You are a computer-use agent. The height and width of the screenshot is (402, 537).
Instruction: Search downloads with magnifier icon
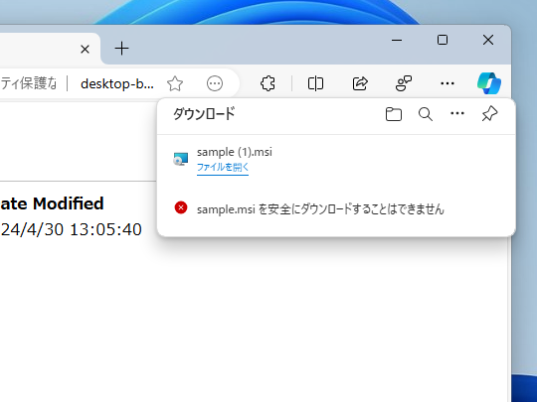pos(426,114)
